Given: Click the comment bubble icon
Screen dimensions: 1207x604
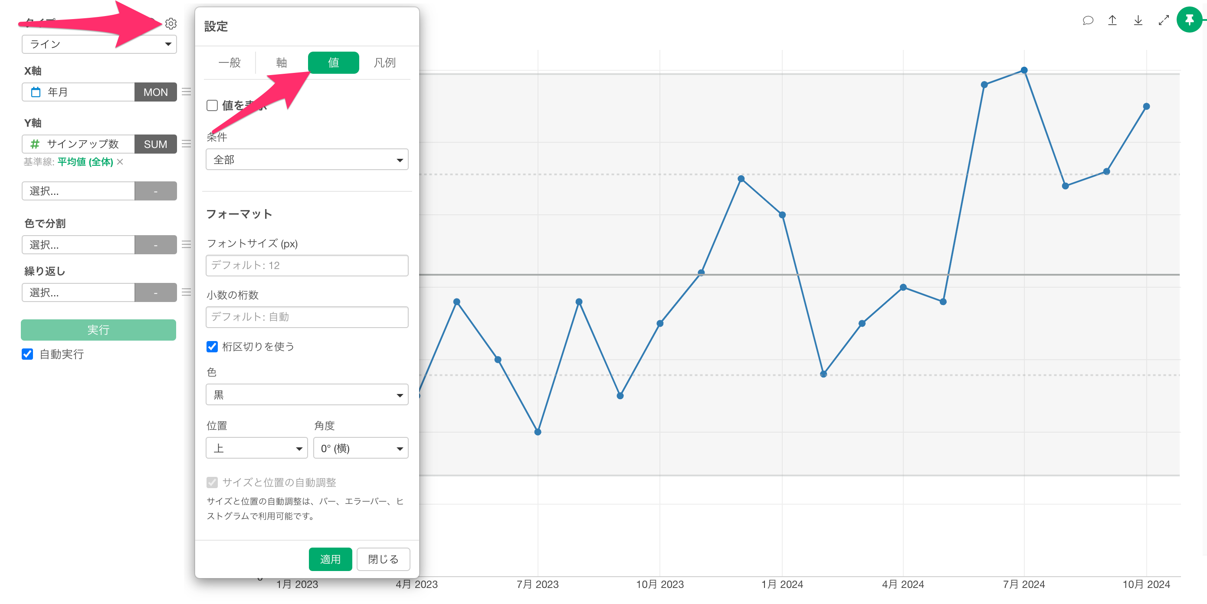Looking at the screenshot, I should (x=1088, y=21).
